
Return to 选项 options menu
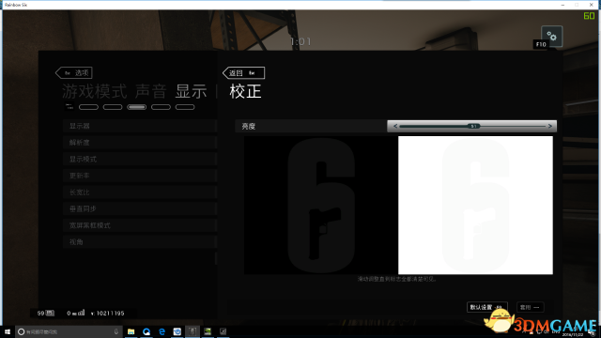coord(74,73)
